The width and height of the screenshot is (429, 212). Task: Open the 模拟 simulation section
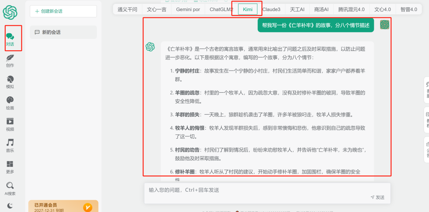pyautogui.click(x=10, y=82)
